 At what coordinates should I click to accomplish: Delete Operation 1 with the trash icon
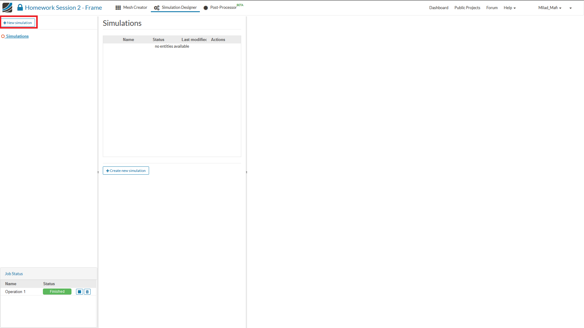point(87,292)
